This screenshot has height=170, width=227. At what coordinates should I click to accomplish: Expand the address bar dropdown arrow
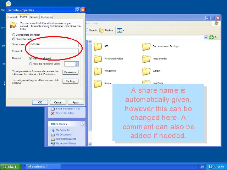click(x=206, y=38)
